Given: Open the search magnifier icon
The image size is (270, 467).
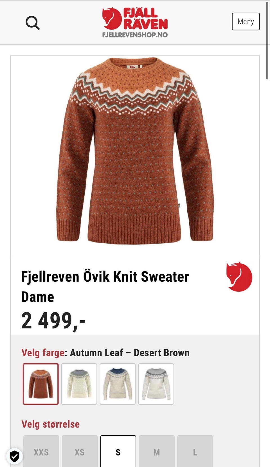Looking at the screenshot, I should tap(33, 23).
